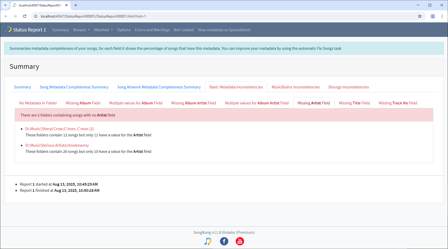Click the browser address bar URL
The height and width of the screenshot is (249, 448).
point(93,16)
